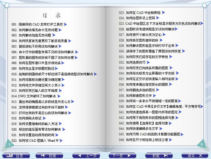
Task: Click the arrow icon after 如何给图形设上密码
Action: pos(158,18)
